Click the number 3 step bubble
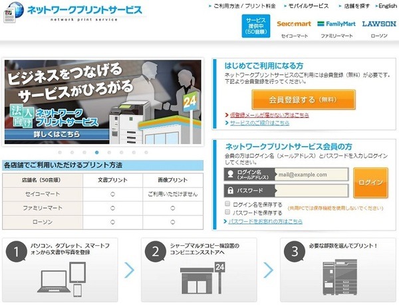Image resolution: width=399 pixels, height=305 pixels. [x=295, y=251]
